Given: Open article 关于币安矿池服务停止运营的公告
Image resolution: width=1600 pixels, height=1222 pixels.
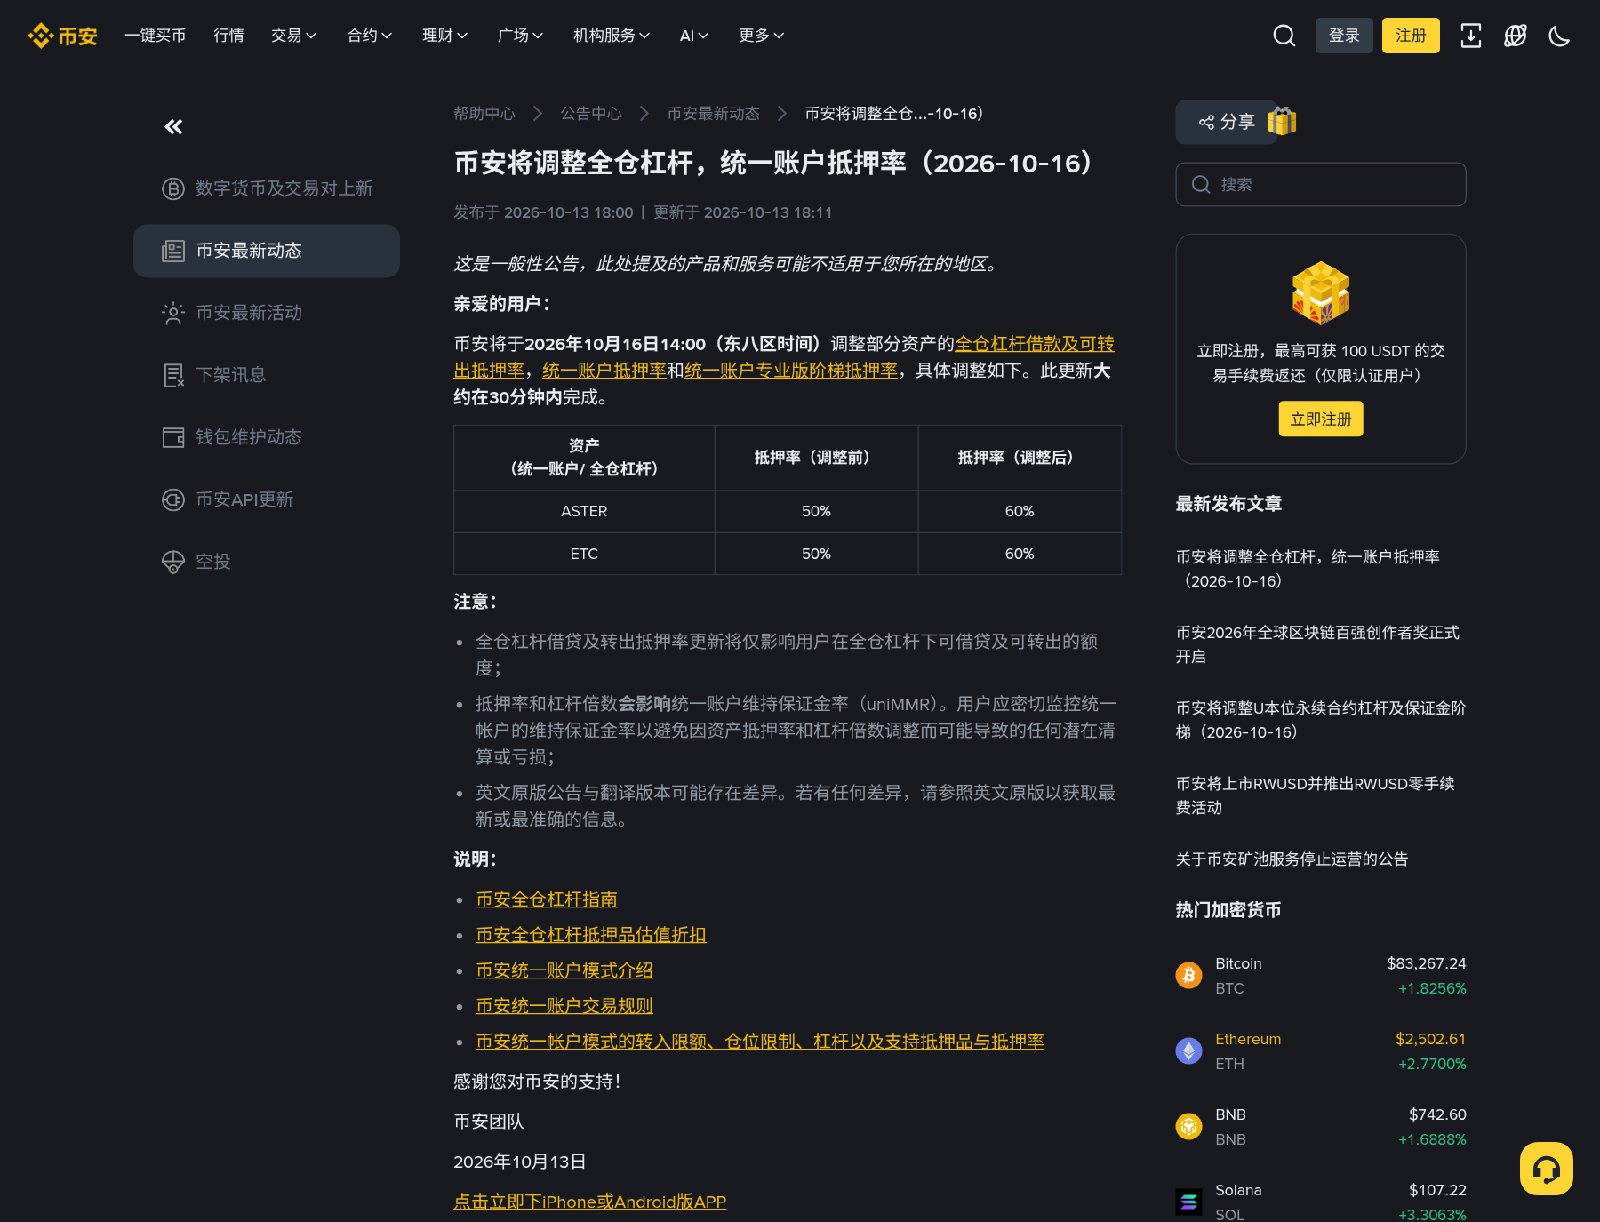Looking at the screenshot, I should tap(1292, 859).
